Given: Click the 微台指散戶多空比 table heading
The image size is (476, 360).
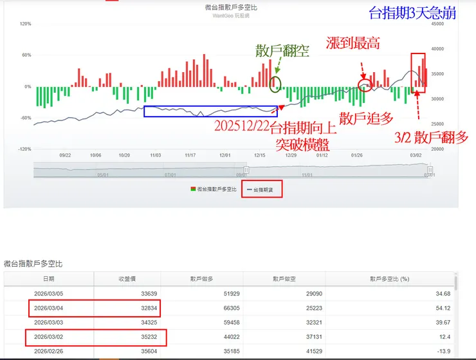Looking at the screenshot, I should [33, 264].
